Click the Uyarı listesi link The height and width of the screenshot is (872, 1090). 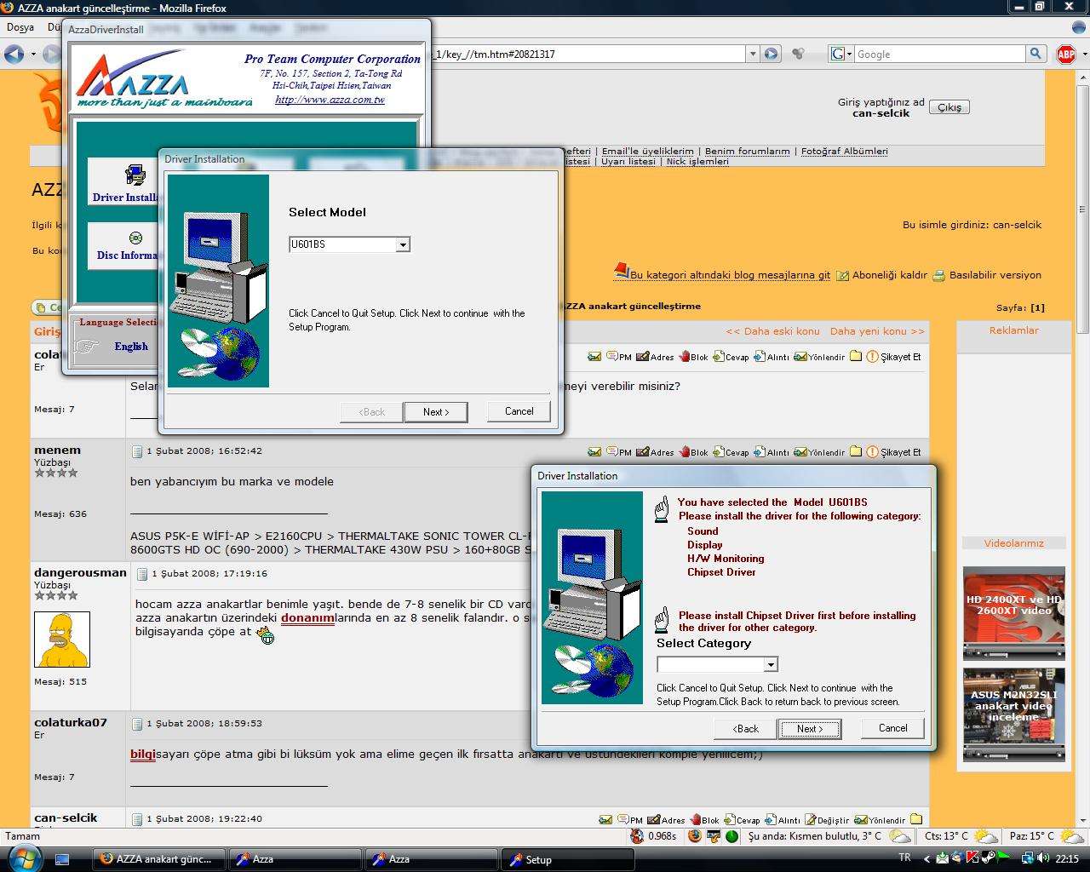(x=628, y=161)
